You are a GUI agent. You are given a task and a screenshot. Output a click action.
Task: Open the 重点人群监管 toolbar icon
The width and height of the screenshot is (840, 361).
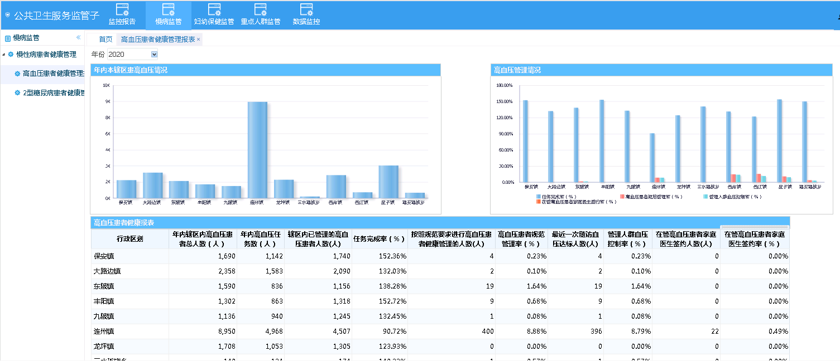pos(260,9)
